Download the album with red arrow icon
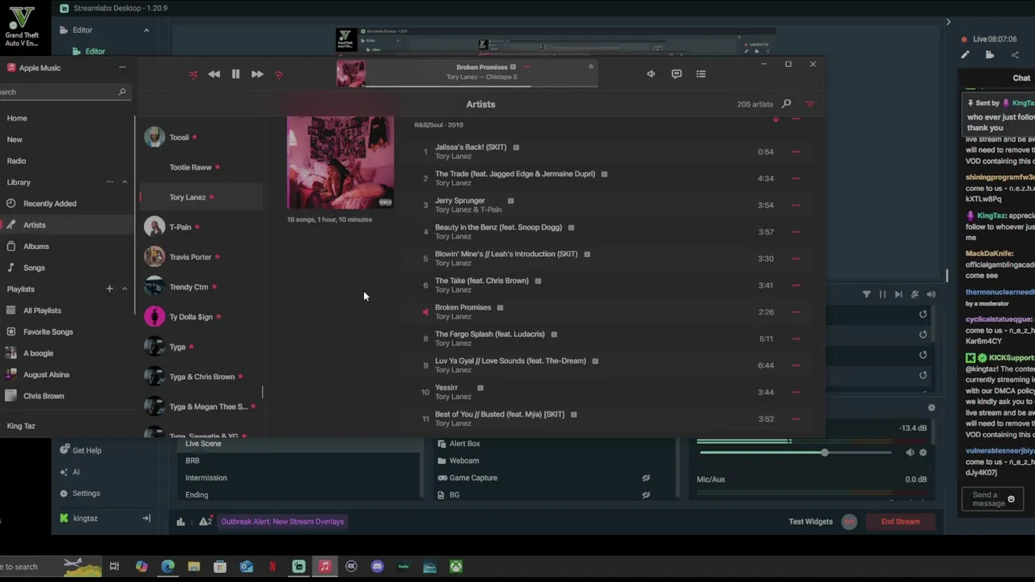The image size is (1035, 582). tap(775, 120)
